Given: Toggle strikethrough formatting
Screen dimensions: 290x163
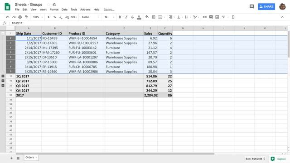Looking at the screenshot, I should pyautogui.click(x=132, y=17).
